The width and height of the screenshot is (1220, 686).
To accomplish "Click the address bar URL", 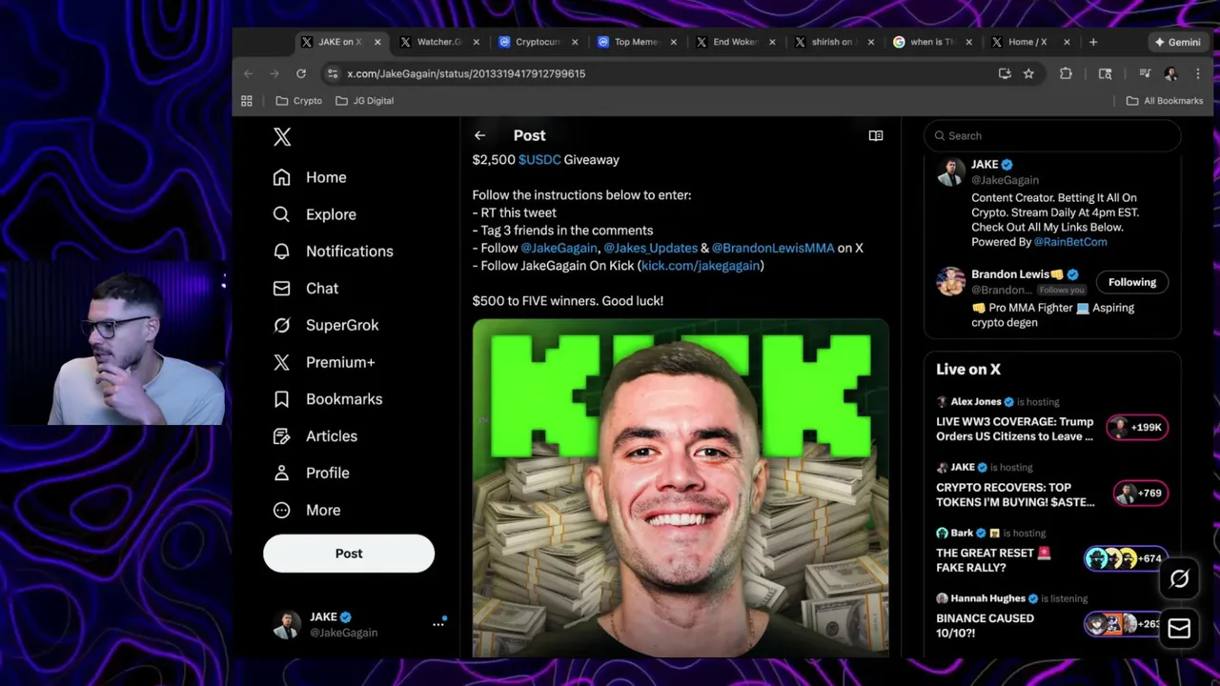I will pyautogui.click(x=466, y=73).
